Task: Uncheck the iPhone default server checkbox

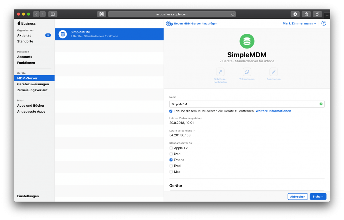Action: click(171, 160)
